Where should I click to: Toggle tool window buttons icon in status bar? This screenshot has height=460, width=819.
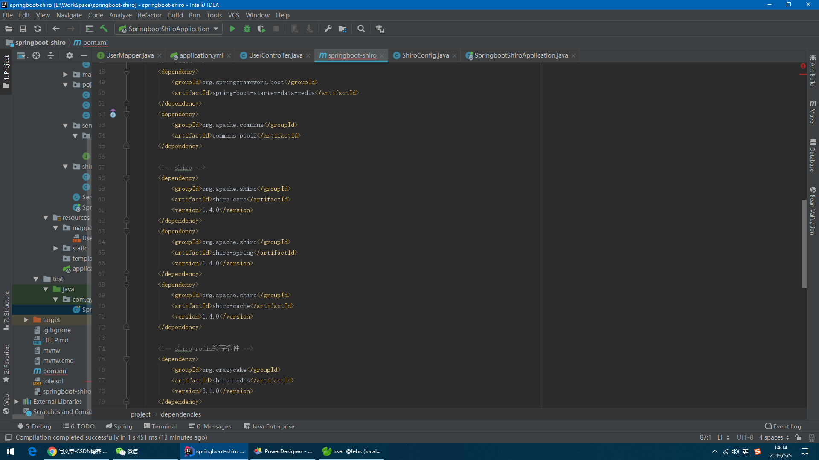8,437
